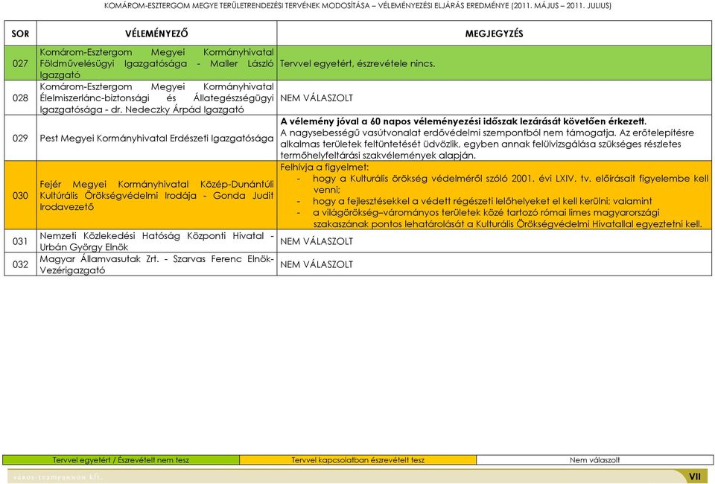Click white legend 'Nem válaszolt'

[594, 460]
